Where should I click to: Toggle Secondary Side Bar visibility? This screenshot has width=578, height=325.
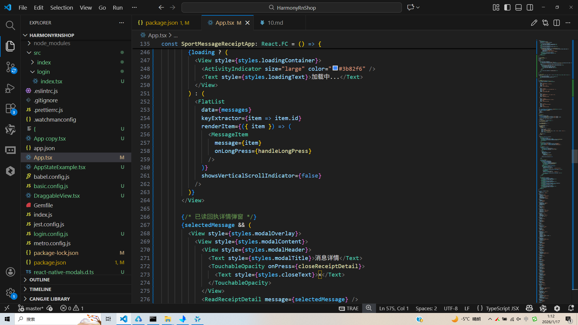coord(530,8)
